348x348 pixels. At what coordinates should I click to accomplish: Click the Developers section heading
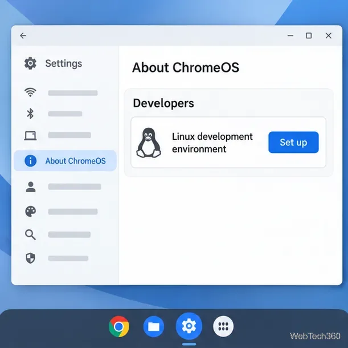coord(163,103)
